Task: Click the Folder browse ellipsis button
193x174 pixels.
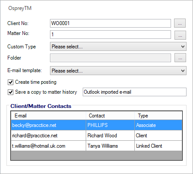Action: click(180, 58)
